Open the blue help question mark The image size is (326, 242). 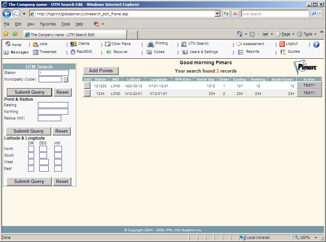pyautogui.click(x=316, y=44)
